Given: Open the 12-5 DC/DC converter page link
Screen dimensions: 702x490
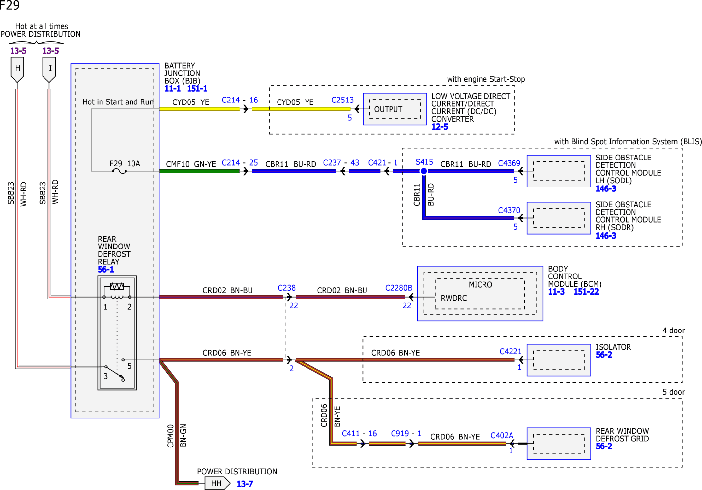Looking at the screenshot, I should click(x=440, y=127).
